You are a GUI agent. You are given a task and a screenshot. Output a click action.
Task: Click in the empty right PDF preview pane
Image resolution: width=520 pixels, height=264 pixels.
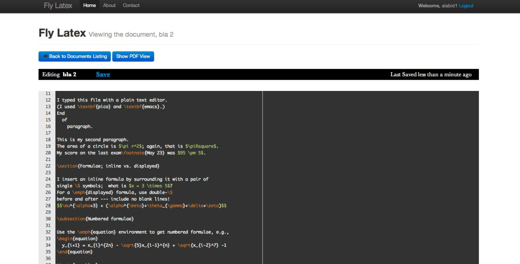tap(370, 173)
